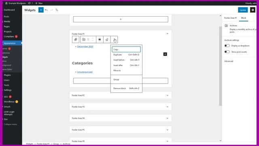Click the Wordfence yellow badge
The image size is (259, 146).
[x=17, y=102]
